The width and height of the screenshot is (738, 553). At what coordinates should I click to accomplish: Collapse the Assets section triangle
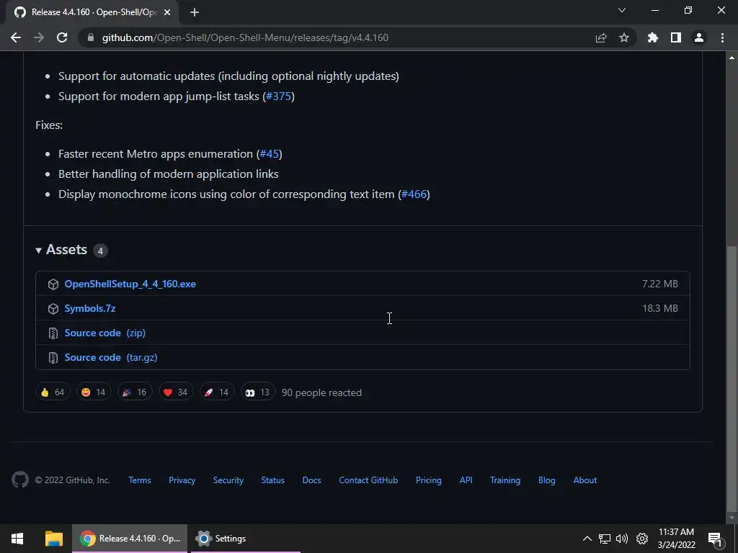pos(39,251)
